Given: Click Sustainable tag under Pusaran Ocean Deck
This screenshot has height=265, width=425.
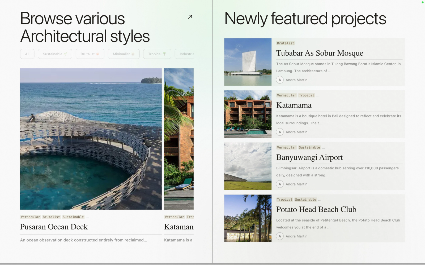Looking at the screenshot, I should pyautogui.click(x=73, y=217).
